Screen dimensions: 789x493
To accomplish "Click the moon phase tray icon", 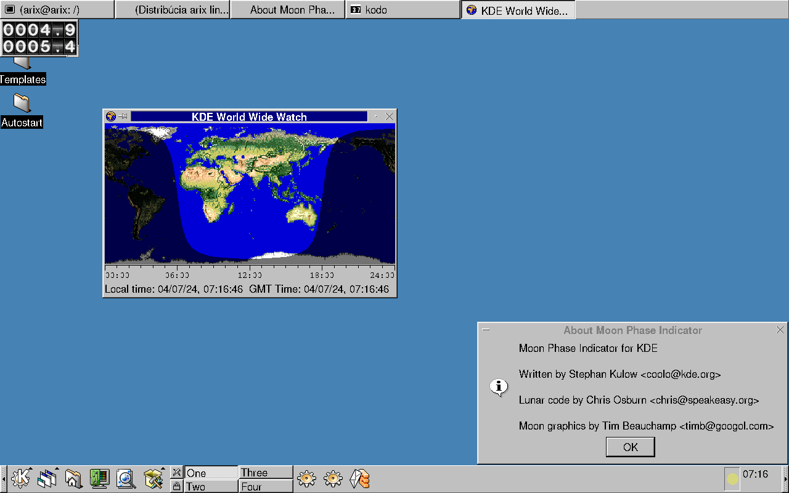I will tap(732, 479).
